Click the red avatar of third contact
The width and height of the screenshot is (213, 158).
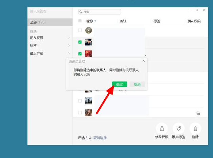pos(88,54)
